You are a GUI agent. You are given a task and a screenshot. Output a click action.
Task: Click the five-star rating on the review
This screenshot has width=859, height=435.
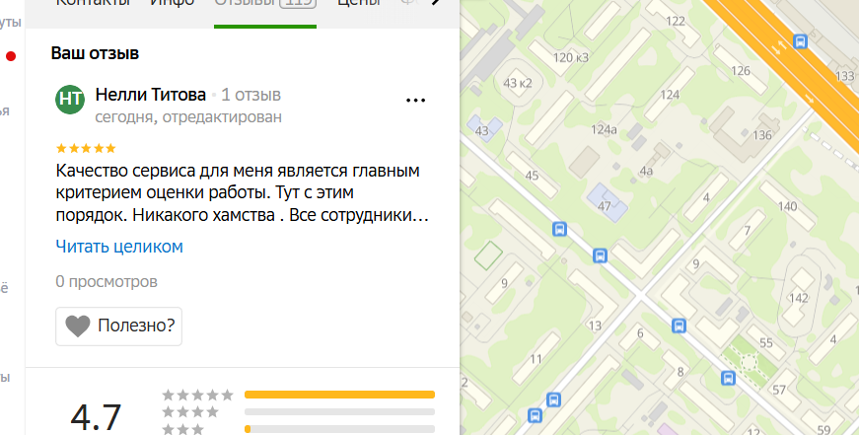pyautogui.click(x=86, y=148)
